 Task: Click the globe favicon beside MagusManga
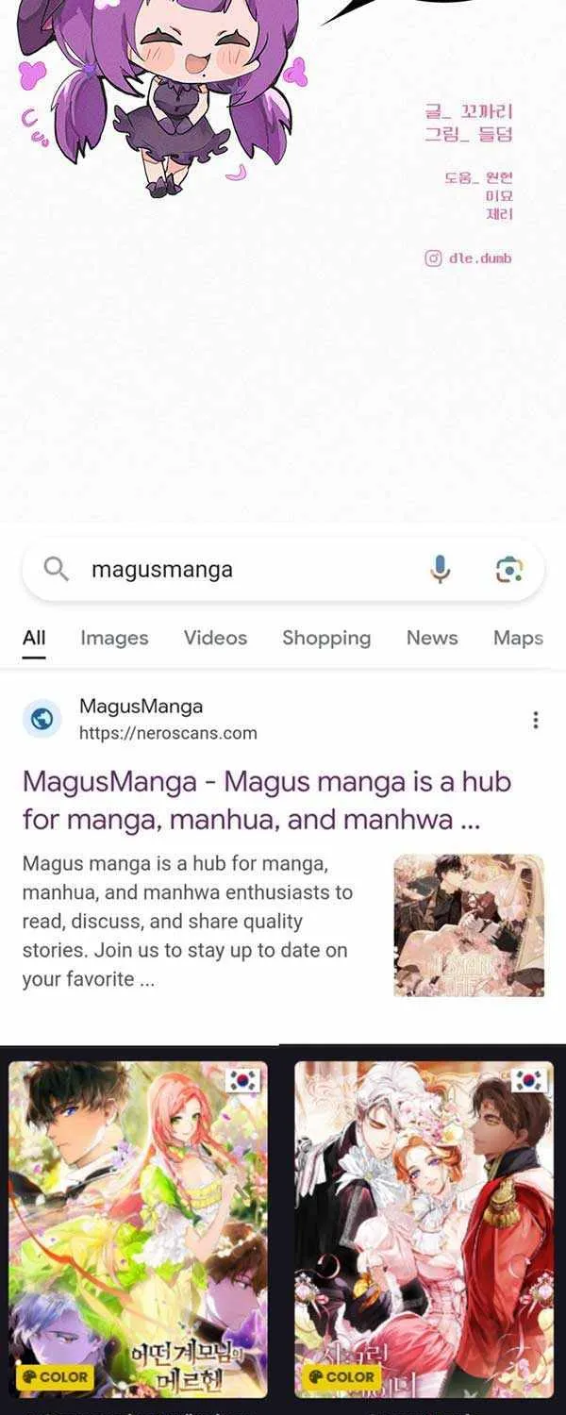point(42,720)
